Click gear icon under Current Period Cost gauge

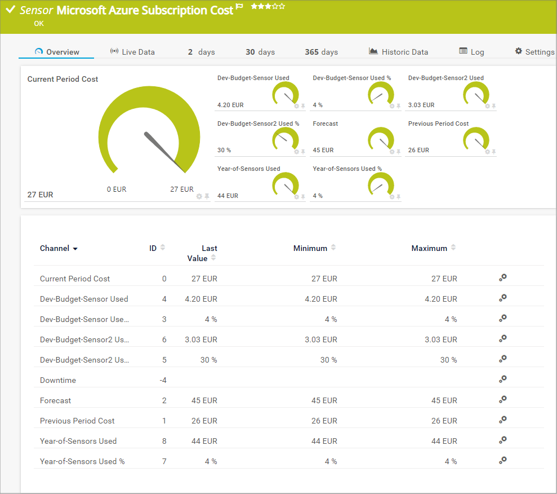(199, 196)
